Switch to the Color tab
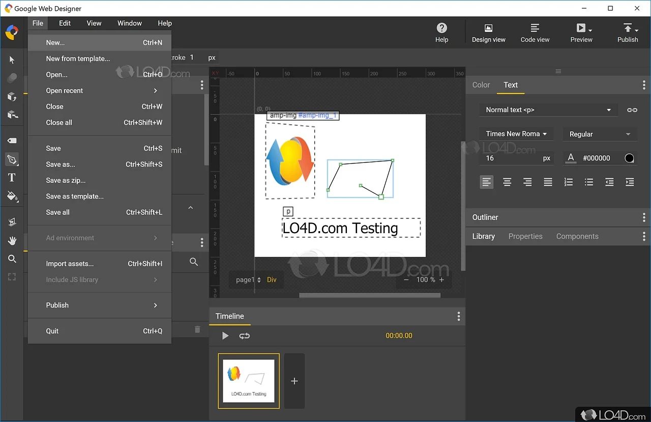651x422 pixels. click(x=481, y=85)
